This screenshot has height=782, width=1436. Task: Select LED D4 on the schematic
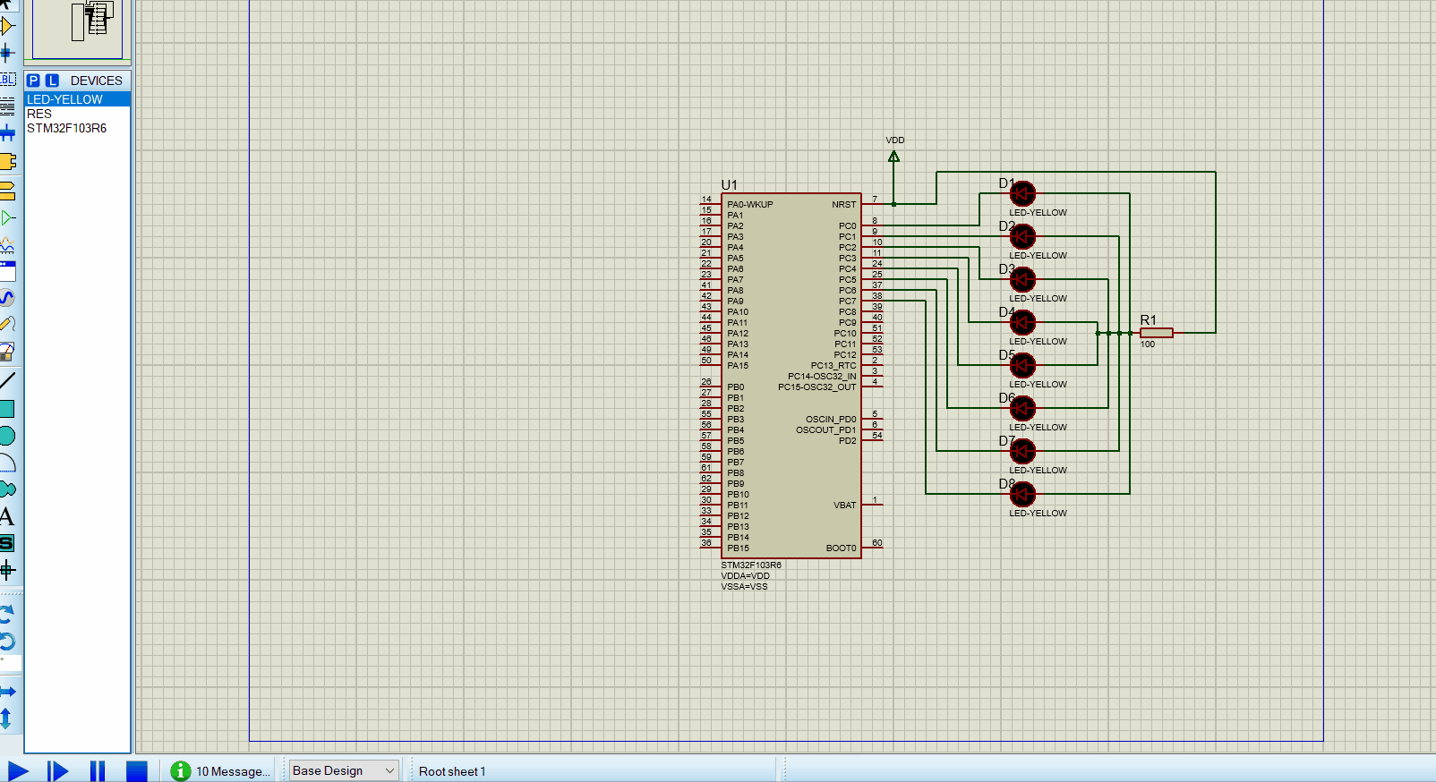point(1022,322)
